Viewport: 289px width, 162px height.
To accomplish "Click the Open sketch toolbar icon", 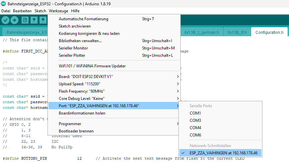I will click(x=34, y=20).
